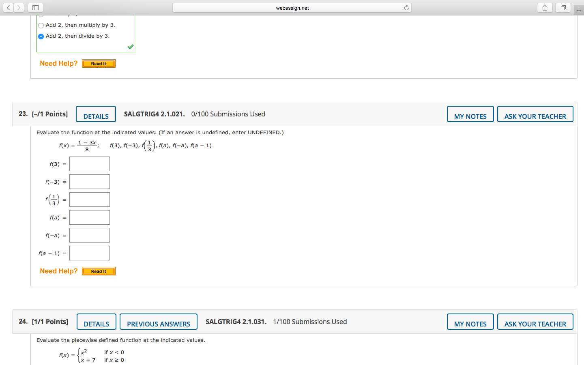Select 'Add 2, then multiply by 3' option
Image resolution: width=584 pixels, height=365 pixels.
pos(41,25)
